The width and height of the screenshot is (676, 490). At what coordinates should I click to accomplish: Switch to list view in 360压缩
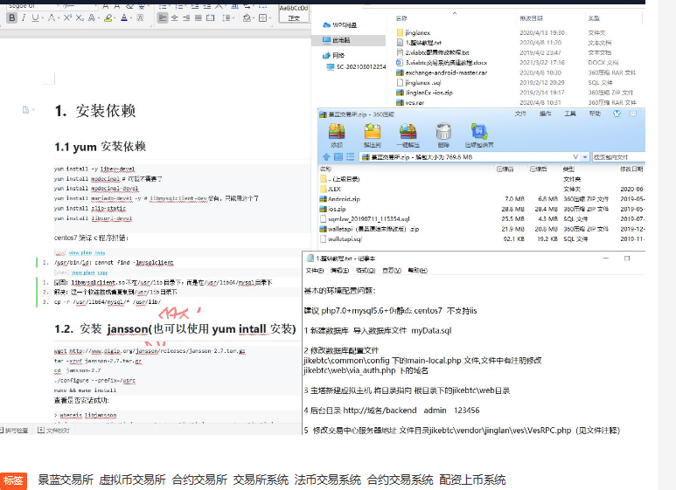pyautogui.click(x=350, y=156)
